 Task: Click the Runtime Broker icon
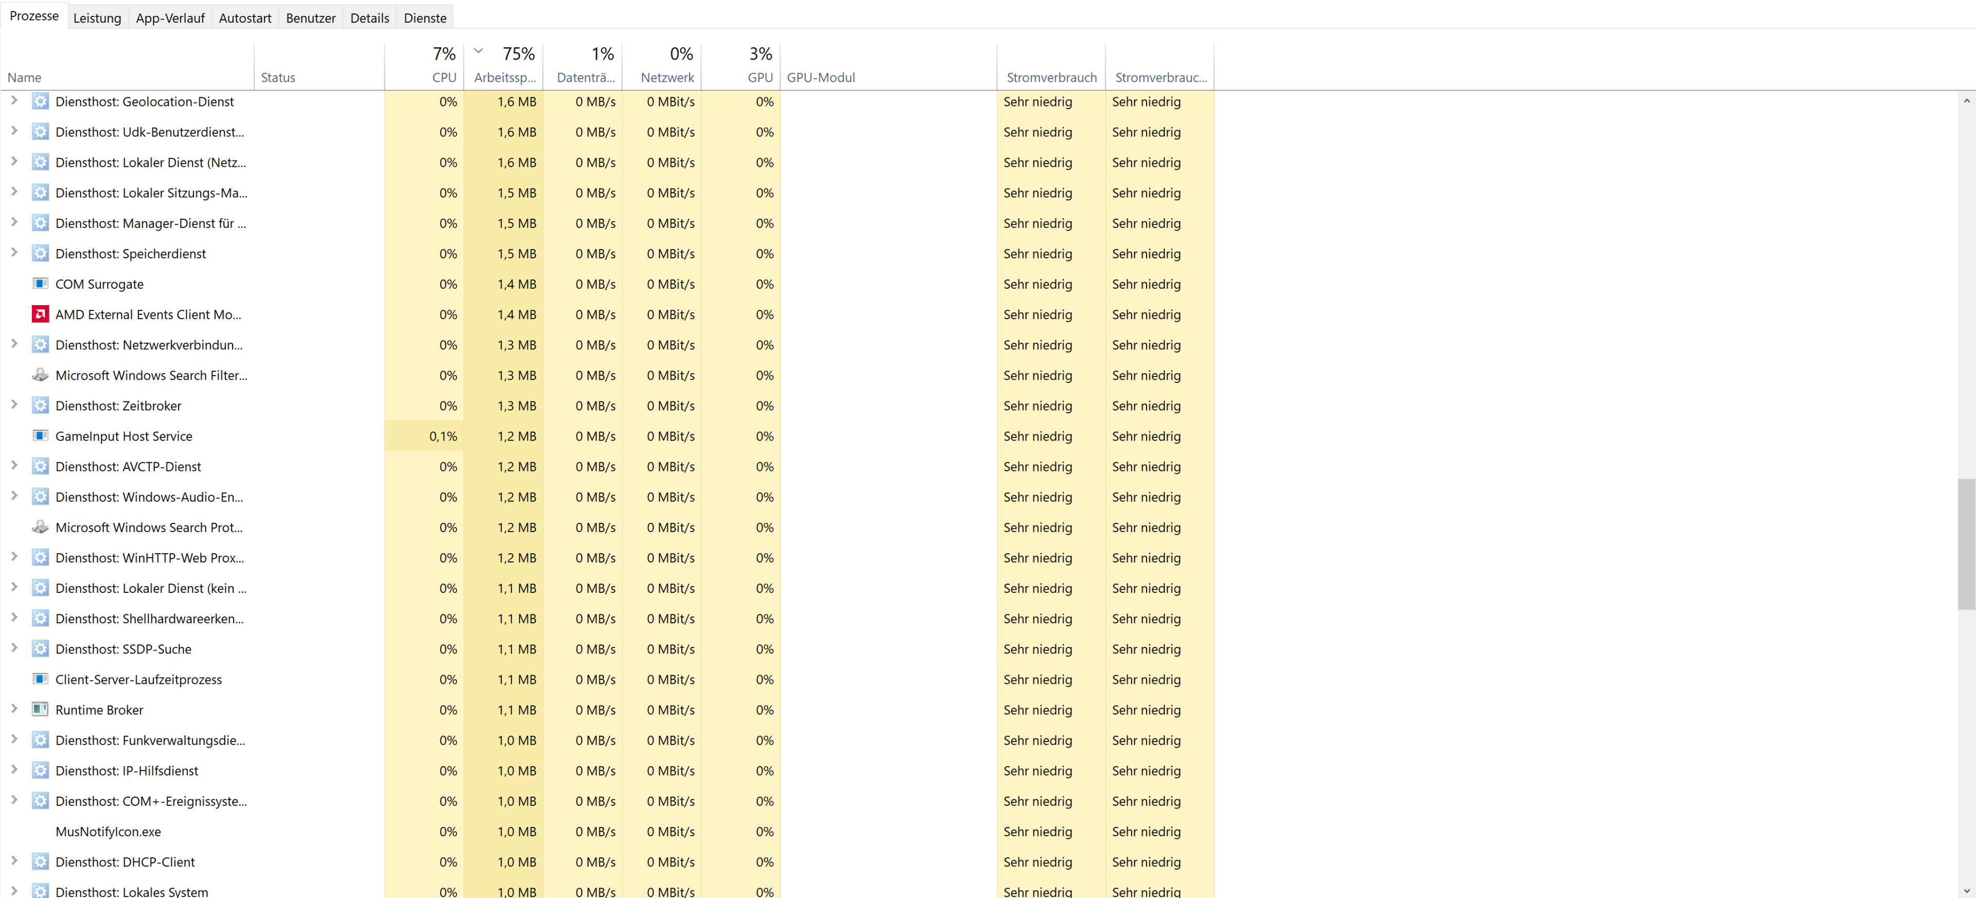40,709
